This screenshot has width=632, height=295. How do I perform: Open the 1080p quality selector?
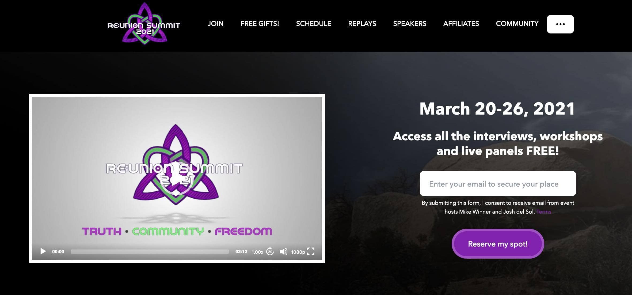[x=298, y=252]
